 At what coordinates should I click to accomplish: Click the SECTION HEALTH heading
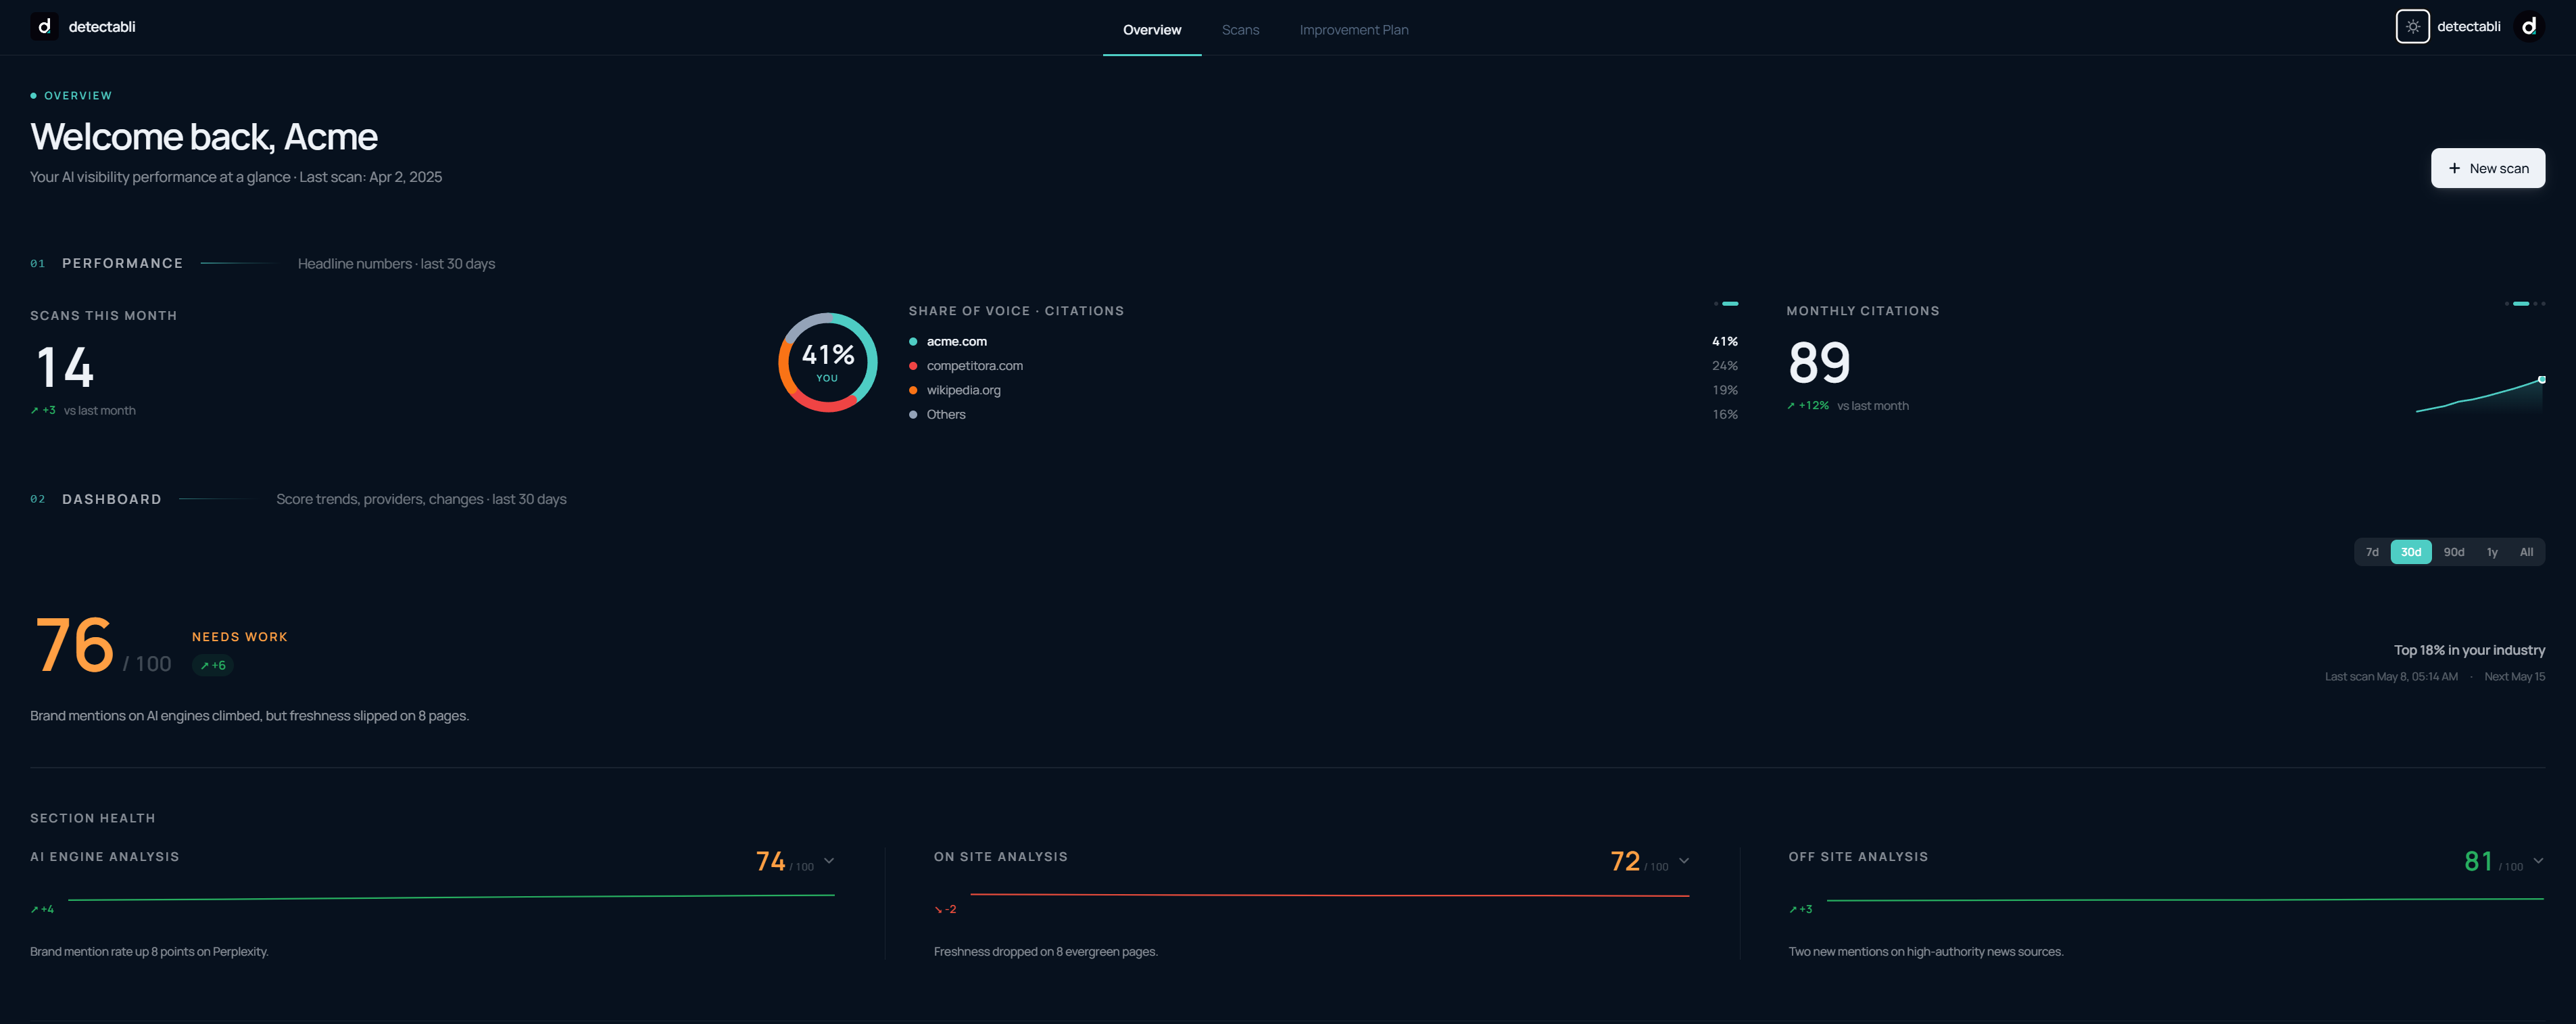tap(92, 819)
